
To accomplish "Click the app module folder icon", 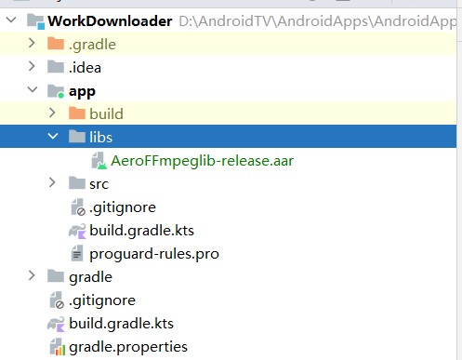I will pos(56,91).
